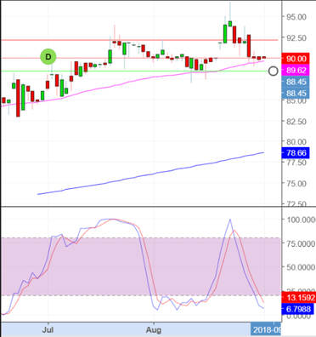The image size is (316, 337).
Task: Click the stochastic peak at 100 in late August
Action: 230,220
